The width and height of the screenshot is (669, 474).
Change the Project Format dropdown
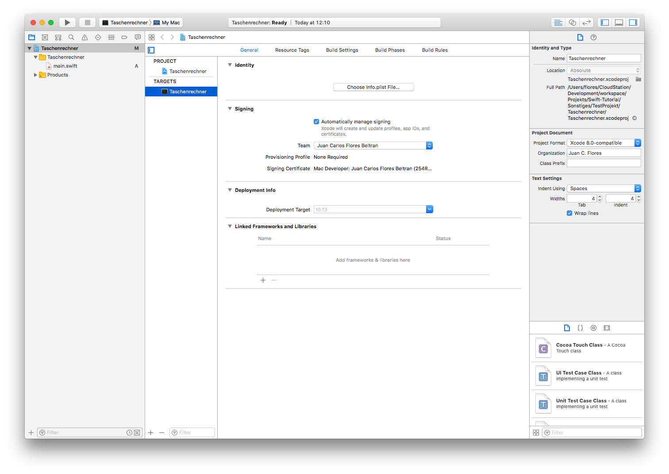click(x=637, y=142)
